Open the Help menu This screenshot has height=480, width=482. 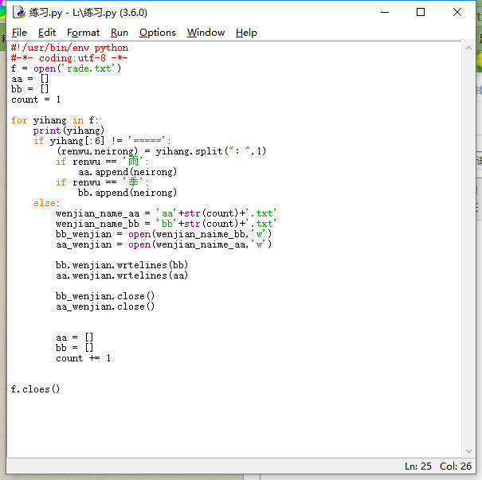pos(246,33)
